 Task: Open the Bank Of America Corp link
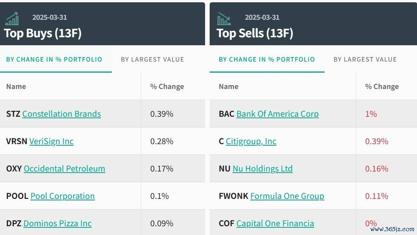[x=277, y=114]
